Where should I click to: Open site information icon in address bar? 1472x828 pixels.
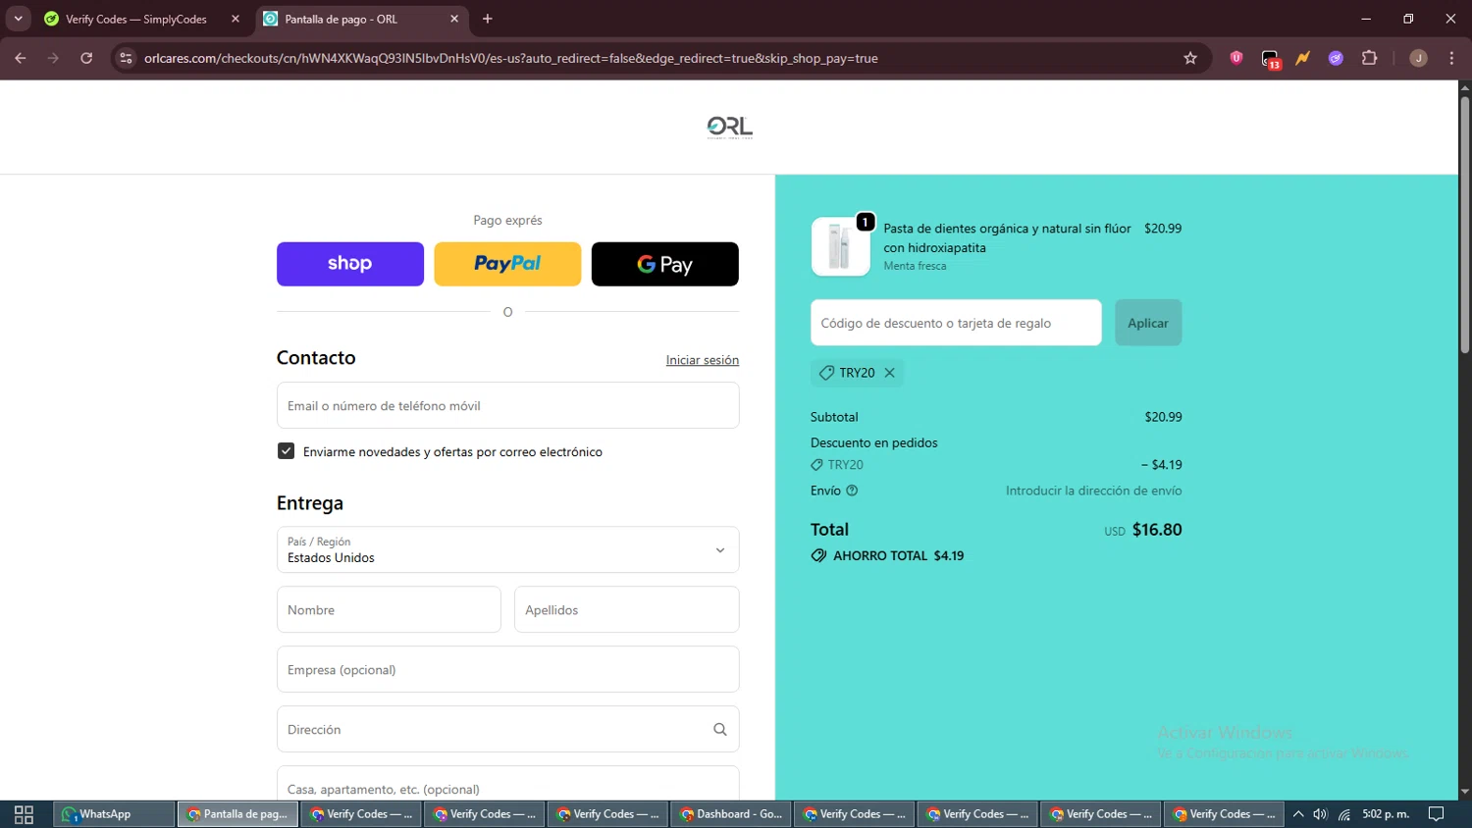(126, 58)
